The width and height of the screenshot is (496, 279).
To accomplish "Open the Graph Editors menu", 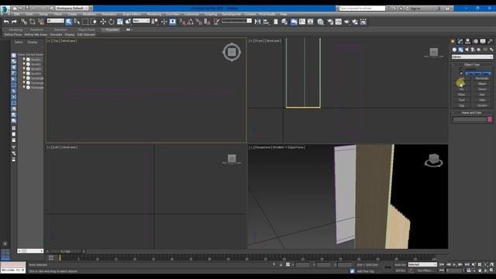I will tap(132, 14).
